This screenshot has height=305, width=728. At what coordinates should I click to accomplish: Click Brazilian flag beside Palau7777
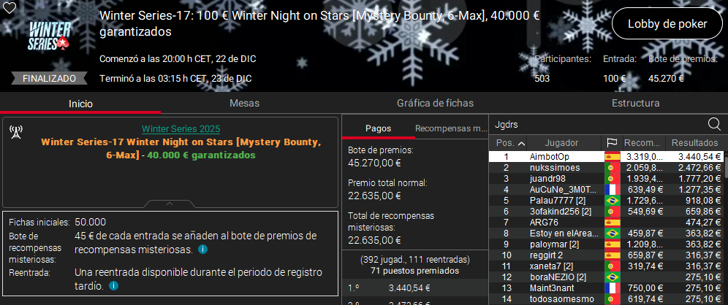point(612,200)
